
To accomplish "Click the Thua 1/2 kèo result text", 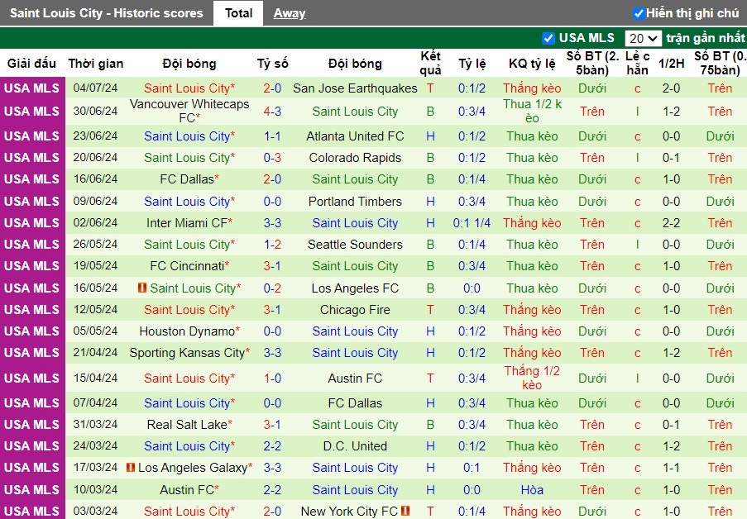I will [532, 111].
